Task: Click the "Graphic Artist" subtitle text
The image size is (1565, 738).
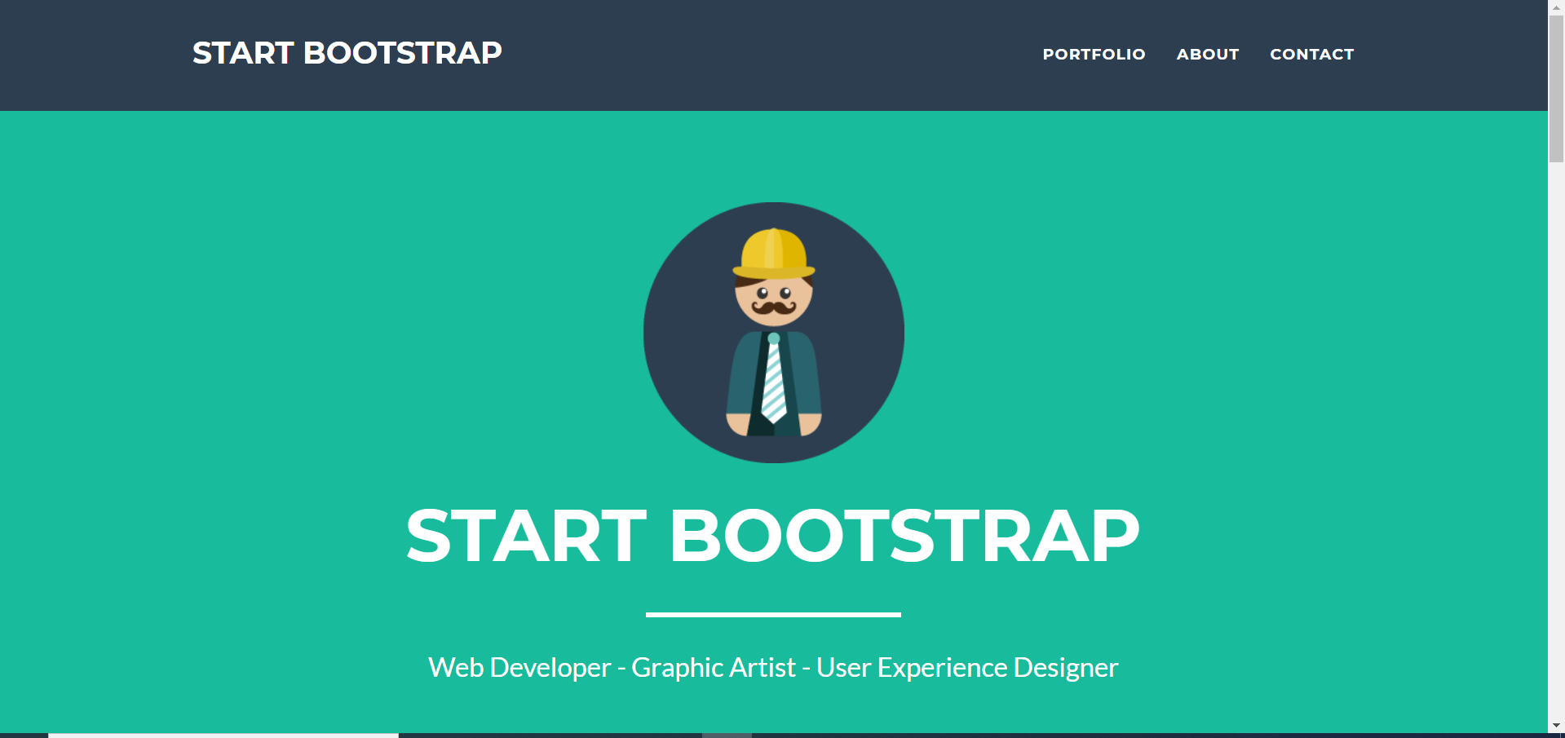Action: [x=714, y=668]
